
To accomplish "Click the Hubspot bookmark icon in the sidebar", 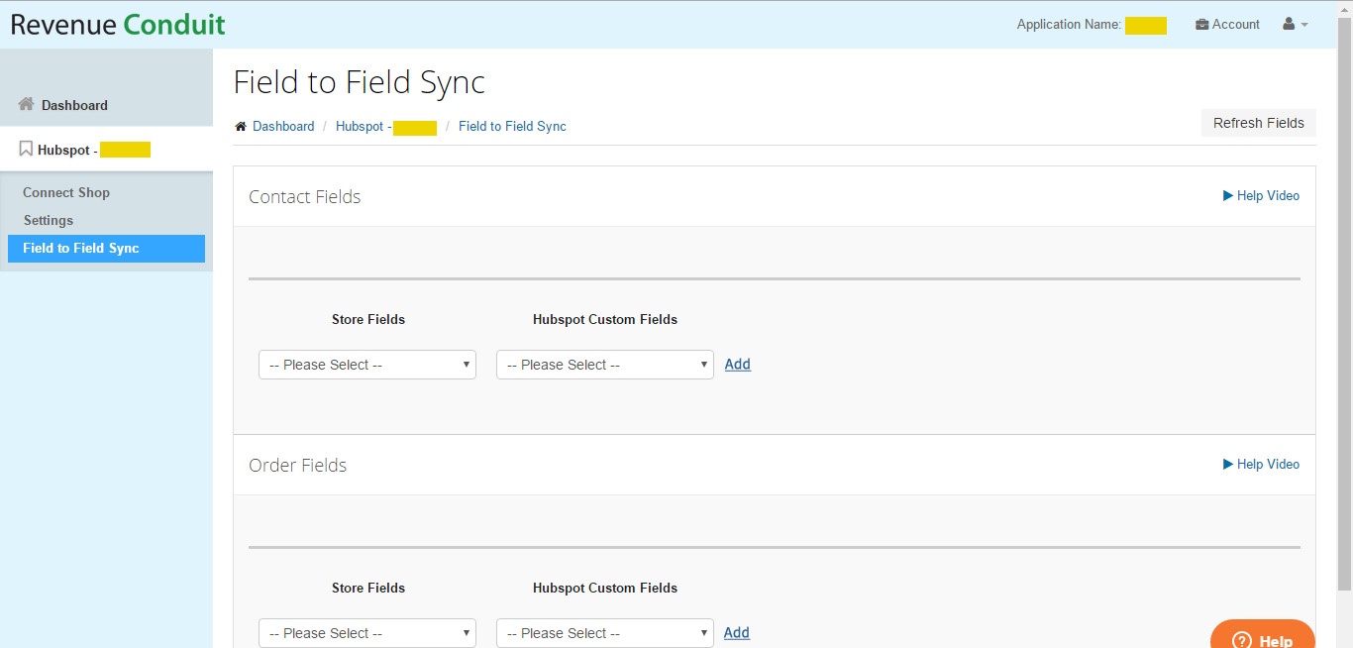I will tap(25, 149).
